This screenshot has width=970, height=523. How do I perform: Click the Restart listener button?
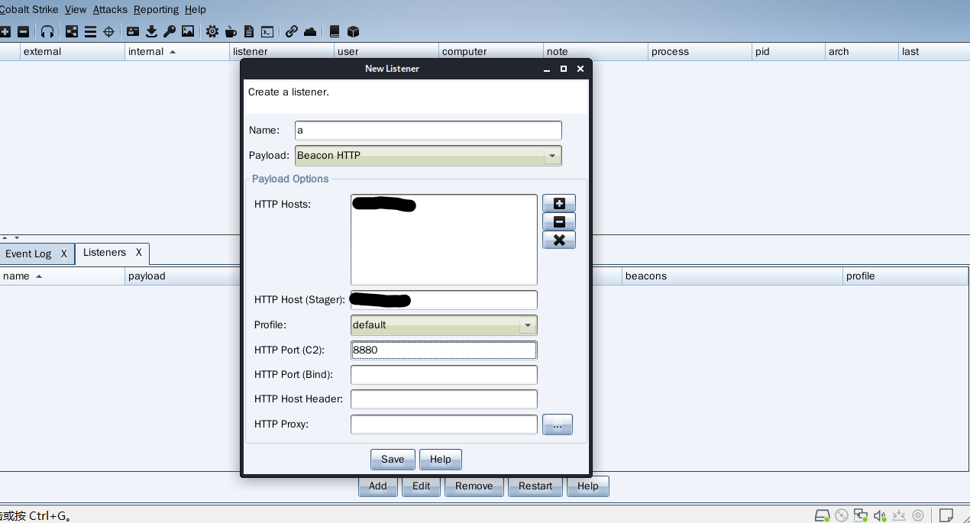click(535, 486)
